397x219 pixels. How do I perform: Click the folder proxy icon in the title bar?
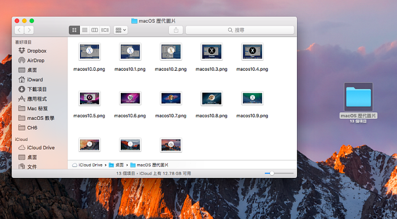point(134,21)
